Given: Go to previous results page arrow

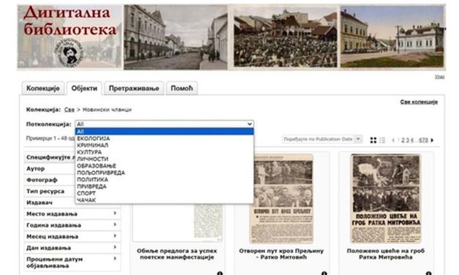Looking at the screenshot, I should pos(393,140).
